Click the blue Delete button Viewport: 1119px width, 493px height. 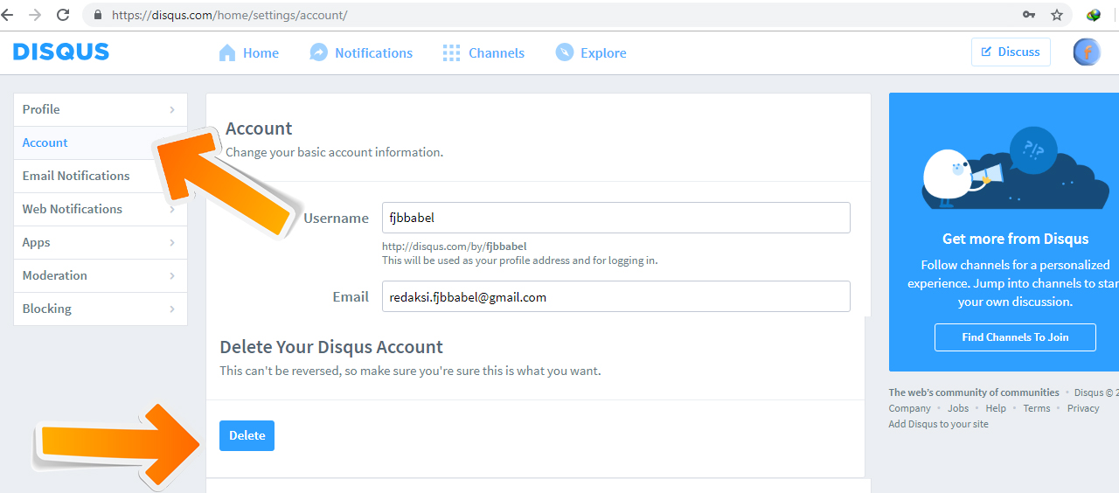pyautogui.click(x=247, y=435)
